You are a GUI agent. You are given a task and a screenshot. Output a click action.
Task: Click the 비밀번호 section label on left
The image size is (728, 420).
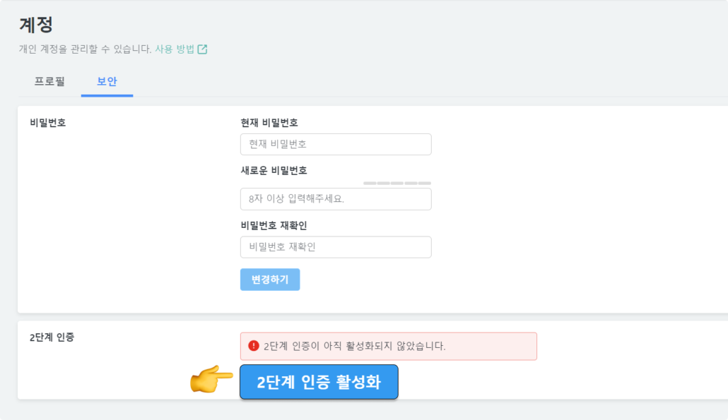(48, 123)
